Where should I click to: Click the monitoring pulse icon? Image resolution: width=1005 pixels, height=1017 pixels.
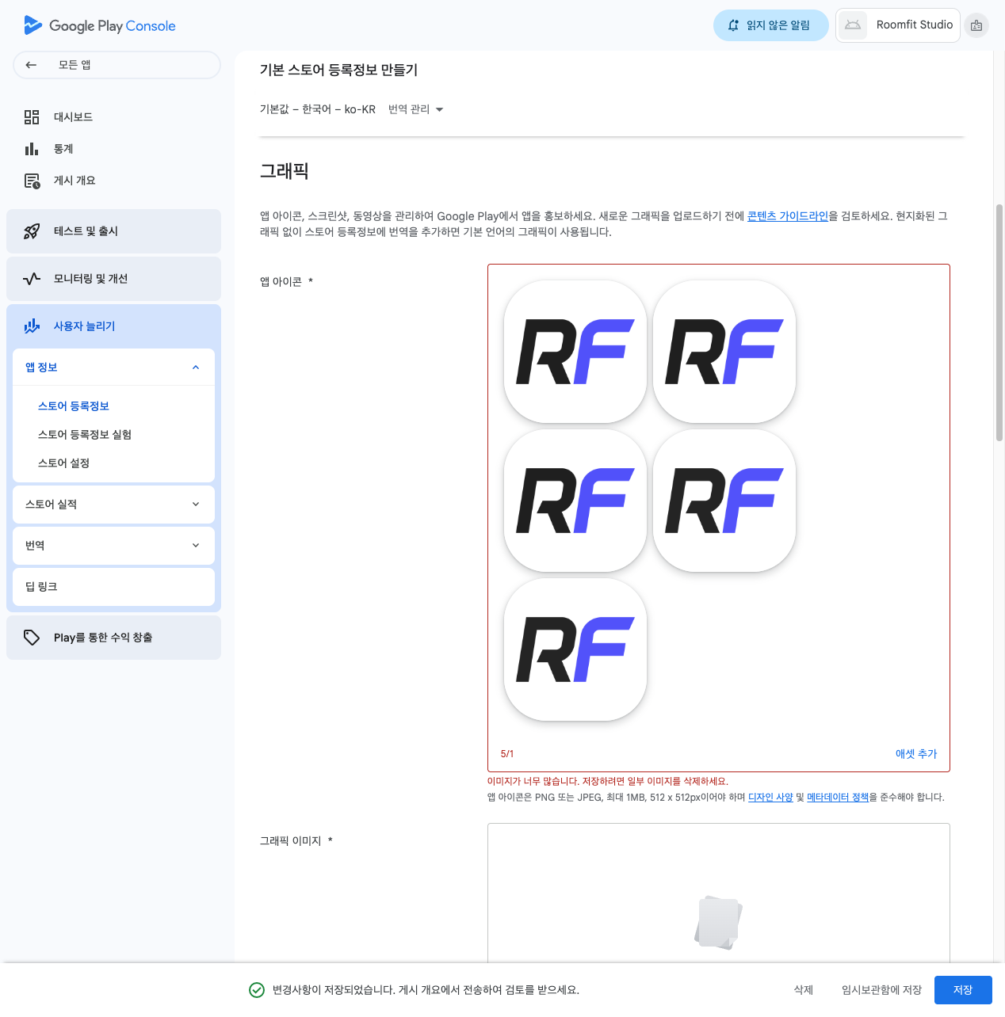(32, 279)
